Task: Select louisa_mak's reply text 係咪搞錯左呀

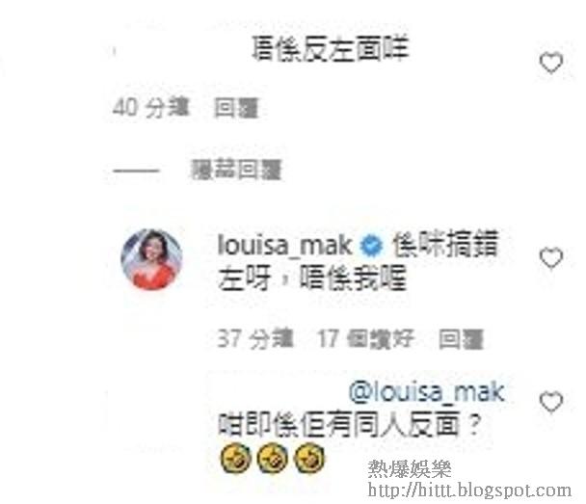Action: point(358,260)
